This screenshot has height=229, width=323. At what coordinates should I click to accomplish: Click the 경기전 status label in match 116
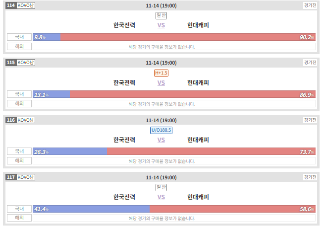coord(310,120)
